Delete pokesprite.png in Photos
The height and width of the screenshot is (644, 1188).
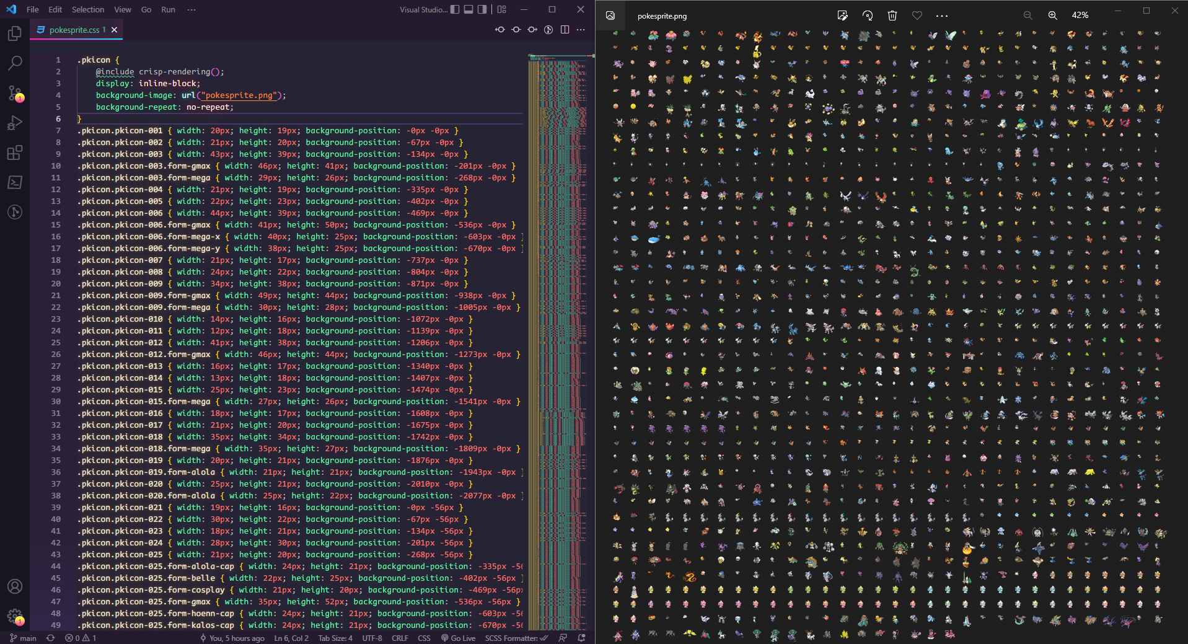click(892, 15)
